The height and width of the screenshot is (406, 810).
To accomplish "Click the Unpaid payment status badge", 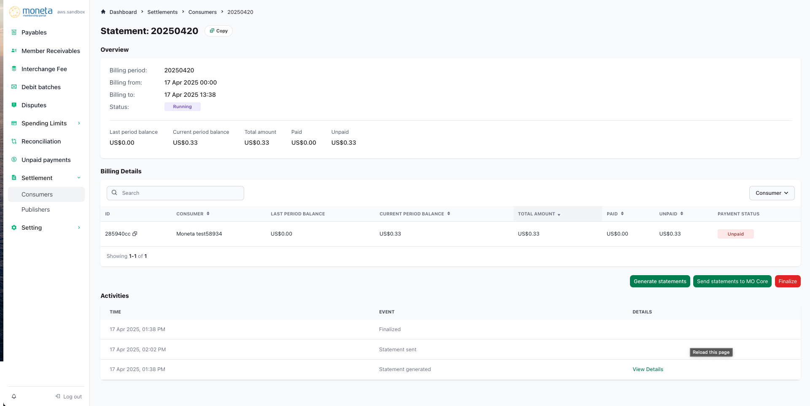I will pos(735,234).
